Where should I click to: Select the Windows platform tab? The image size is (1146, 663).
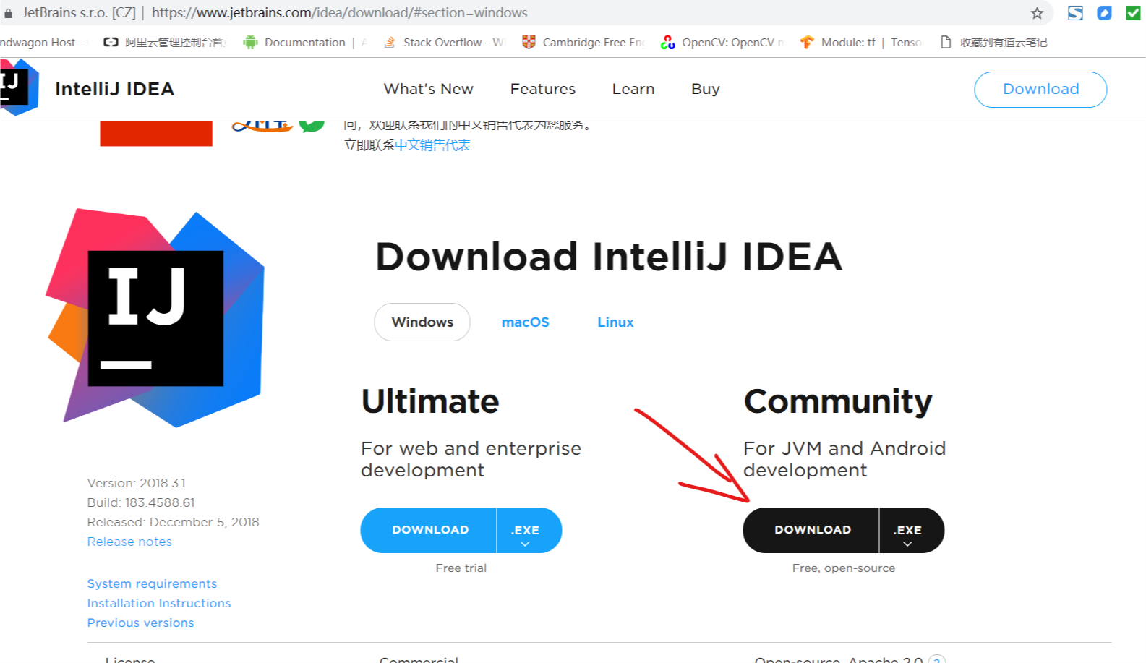point(422,322)
